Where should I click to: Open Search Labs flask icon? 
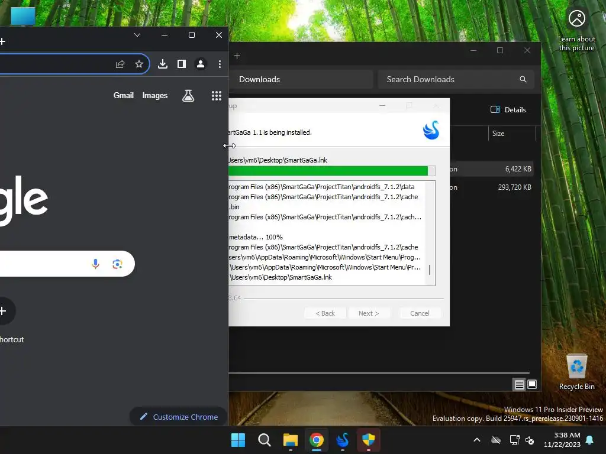[x=188, y=96]
